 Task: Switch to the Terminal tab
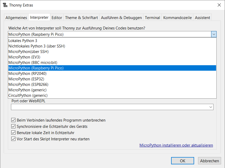click(x=152, y=17)
